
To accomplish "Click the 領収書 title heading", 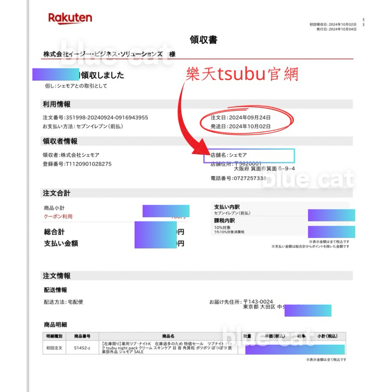I will pos(203,39).
